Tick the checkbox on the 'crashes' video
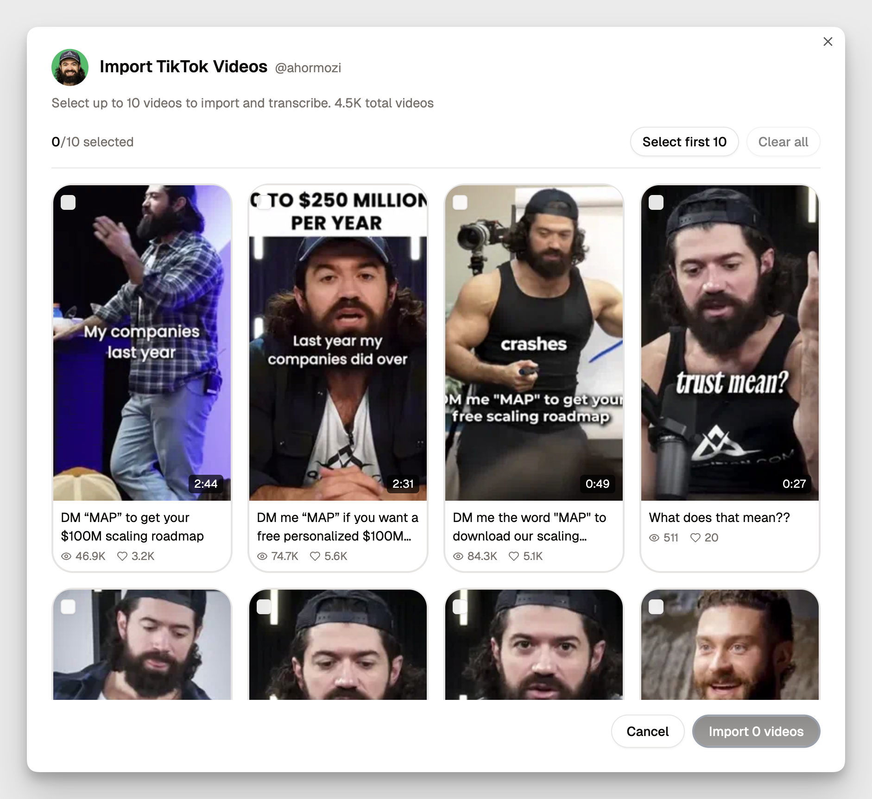Screen dimensions: 872x799 tap(460, 202)
